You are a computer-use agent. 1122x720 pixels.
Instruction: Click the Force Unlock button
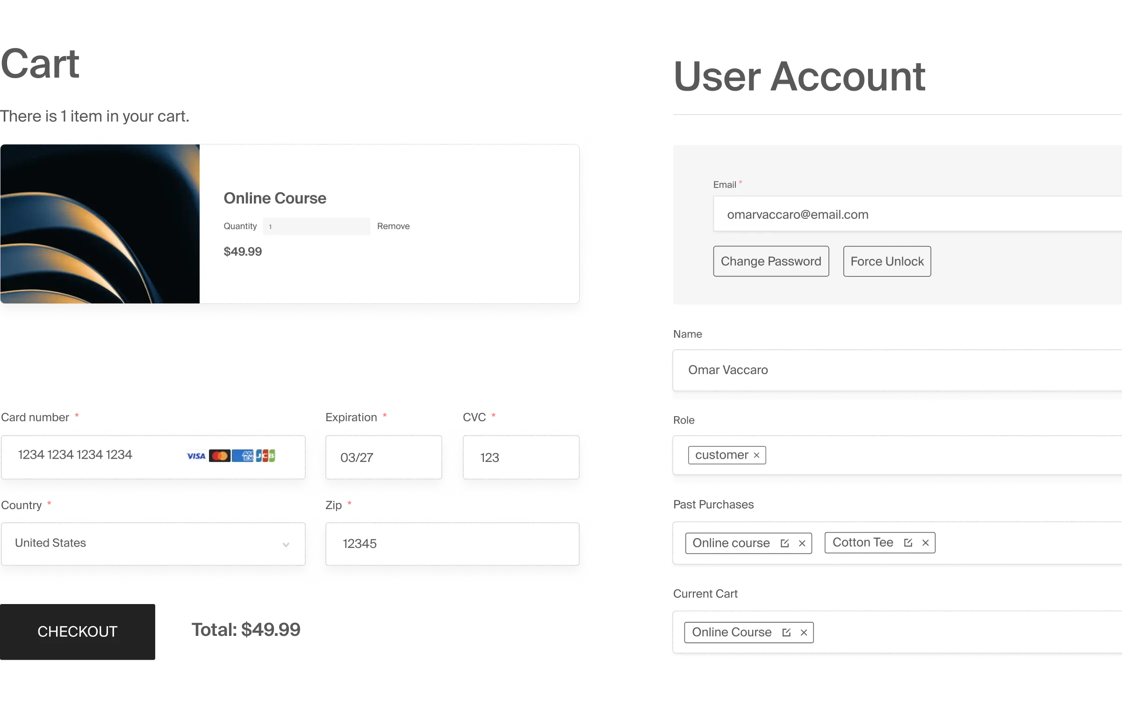887,261
